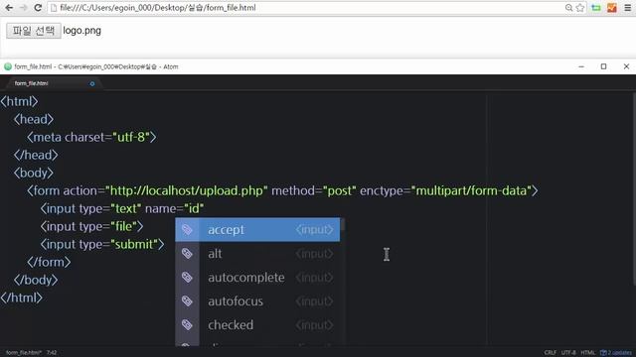The height and width of the screenshot is (357, 636).
Task: Open the 2 updates notice in status bar
Action: pos(616,353)
